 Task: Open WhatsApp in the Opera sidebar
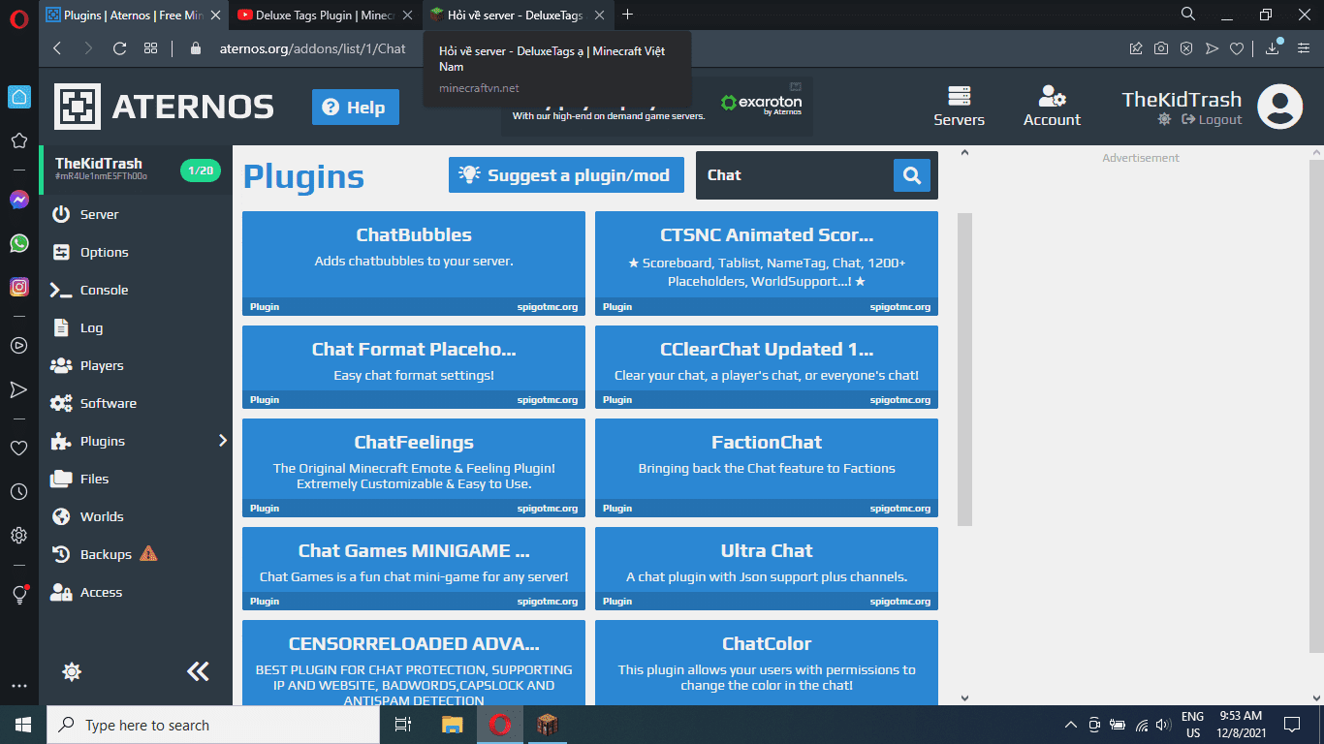19,243
